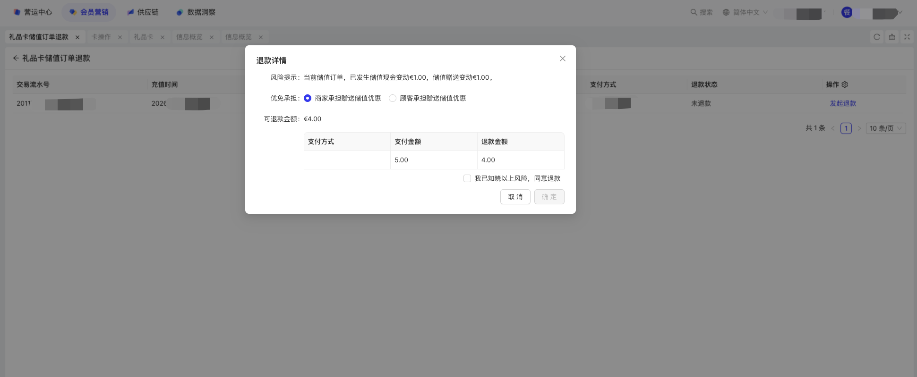Click the 发起退款 link
Image resolution: width=917 pixels, height=377 pixels.
(843, 103)
